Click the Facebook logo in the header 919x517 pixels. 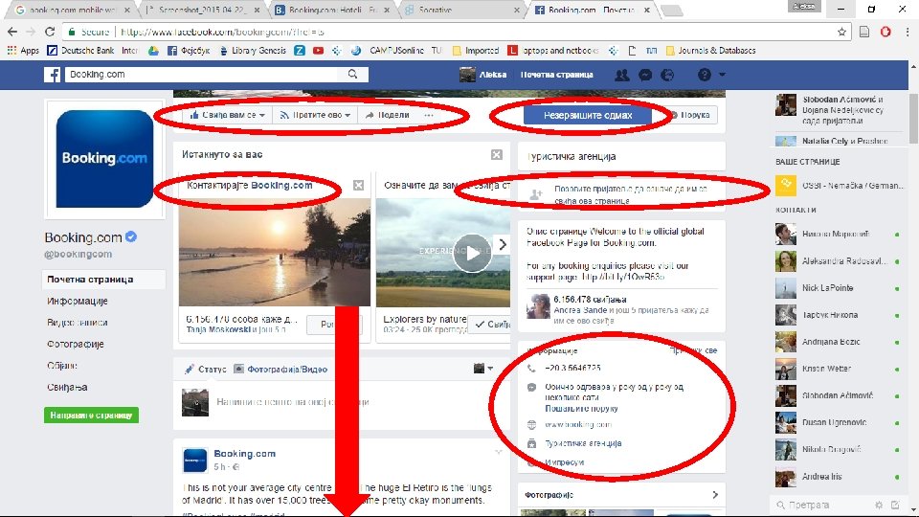[x=52, y=75]
